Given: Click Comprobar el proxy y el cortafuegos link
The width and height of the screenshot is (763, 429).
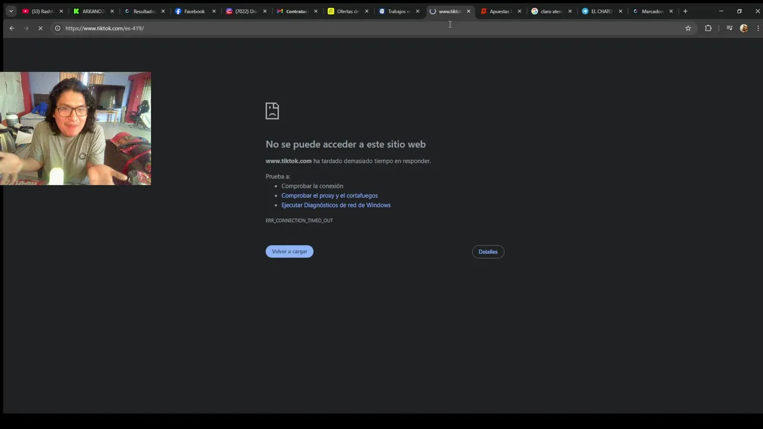Looking at the screenshot, I should [x=330, y=195].
